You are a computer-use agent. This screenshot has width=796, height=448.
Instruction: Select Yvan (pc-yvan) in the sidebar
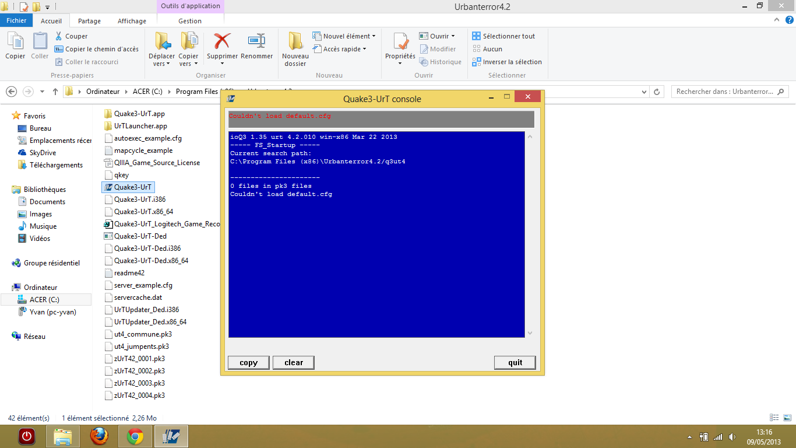47,312
